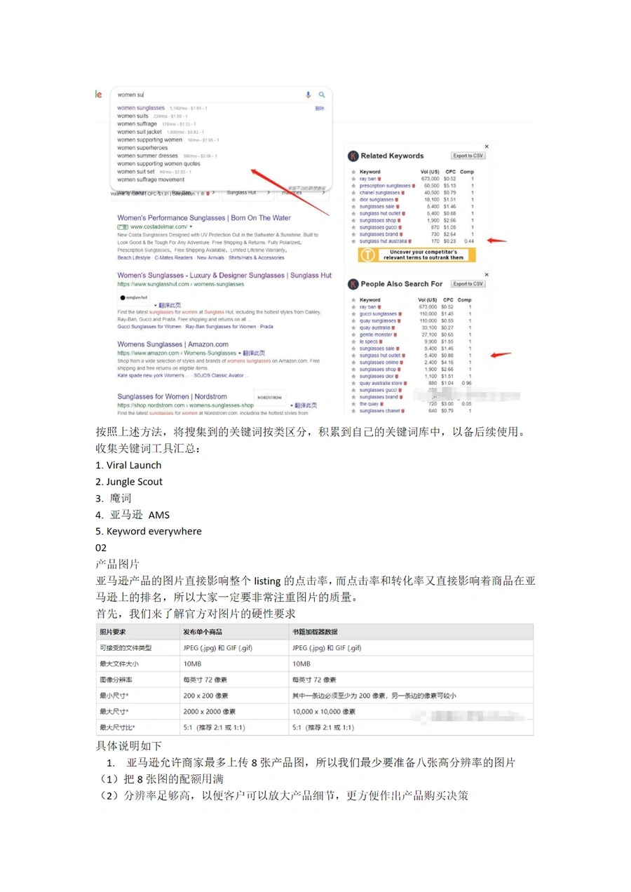631x892 pixels.
Task: Choose the 'women suffrage' suggestion
Action: point(137,123)
